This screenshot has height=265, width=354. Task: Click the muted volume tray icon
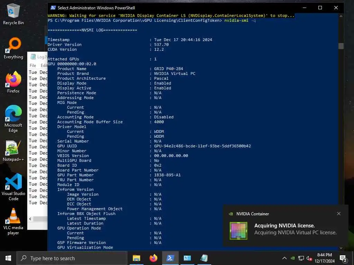click(x=309, y=258)
